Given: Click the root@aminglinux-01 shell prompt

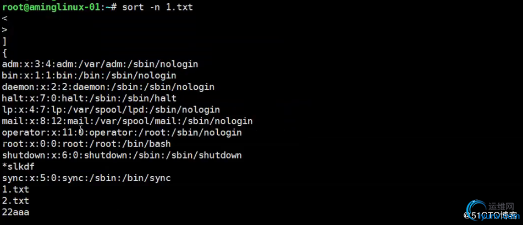Looking at the screenshot, I should pyautogui.click(x=55, y=7).
